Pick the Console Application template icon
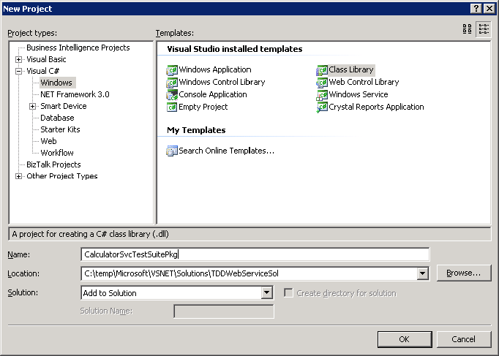The height and width of the screenshot is (356, 499). 173,95
